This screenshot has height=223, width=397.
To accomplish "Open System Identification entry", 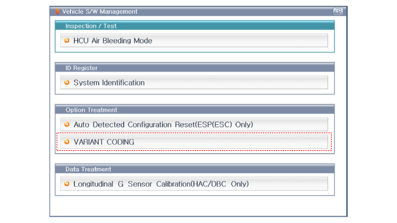I will (x=194, y=82).
